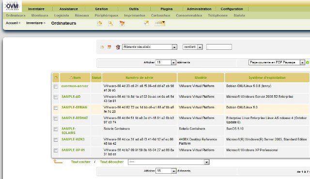Open SAMPLE-REDHAT computer link
The width and height of the screenshot is (310, 179).
pos(75,118)
